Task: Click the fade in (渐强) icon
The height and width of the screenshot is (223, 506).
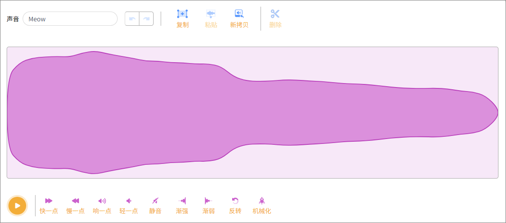Action: click(x=182, y=201)
